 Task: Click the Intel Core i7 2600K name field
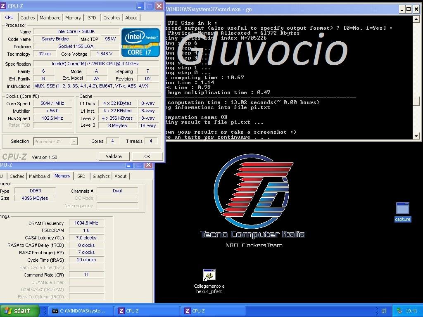76,31
